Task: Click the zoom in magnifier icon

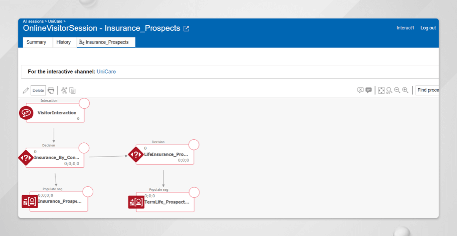Action: tap(405, 90)
